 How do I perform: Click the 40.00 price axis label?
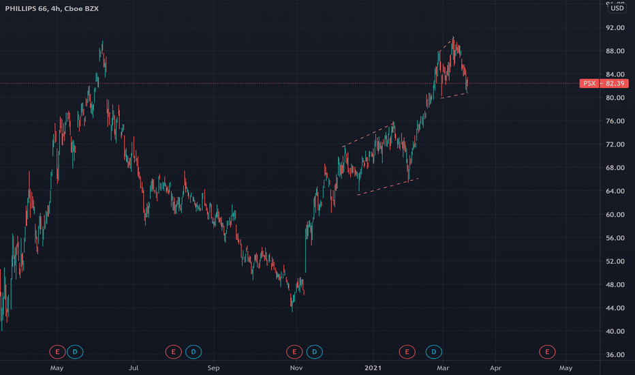[615, 331]
